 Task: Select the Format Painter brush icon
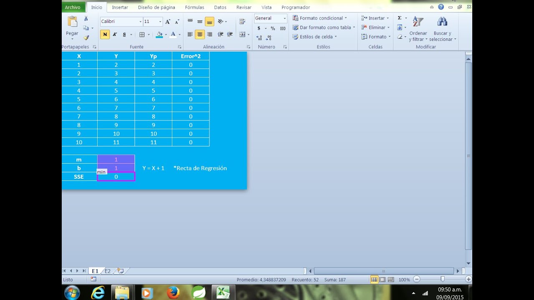(x=86, y=37)
